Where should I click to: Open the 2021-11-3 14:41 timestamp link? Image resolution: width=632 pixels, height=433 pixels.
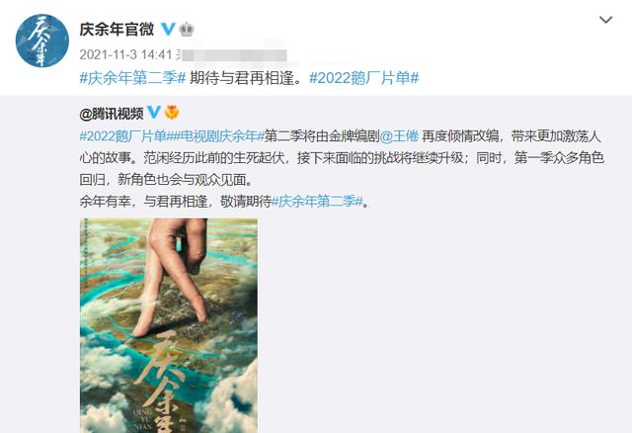[x=125, y=54]
